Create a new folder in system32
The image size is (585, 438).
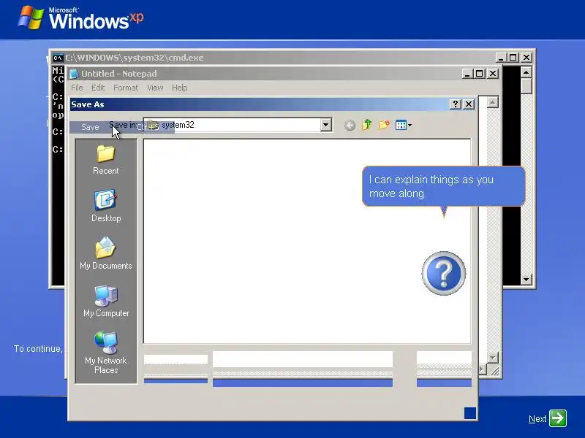[x=383, y=125]
